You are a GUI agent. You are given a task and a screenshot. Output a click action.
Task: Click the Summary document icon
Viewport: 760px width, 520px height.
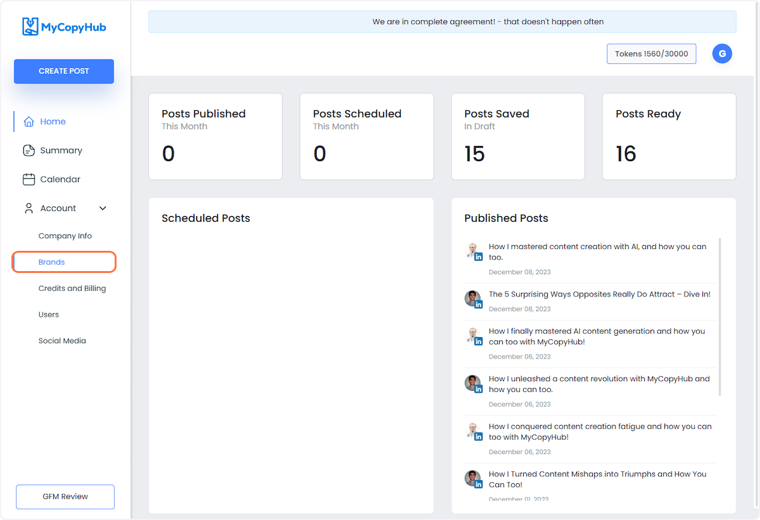[28, 150]
